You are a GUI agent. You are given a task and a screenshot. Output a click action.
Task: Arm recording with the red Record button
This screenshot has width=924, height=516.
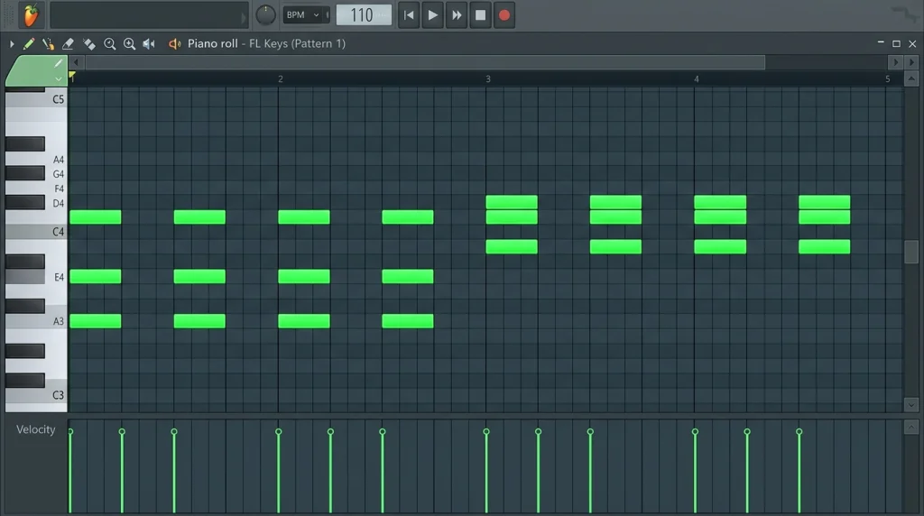click(504, 15)
